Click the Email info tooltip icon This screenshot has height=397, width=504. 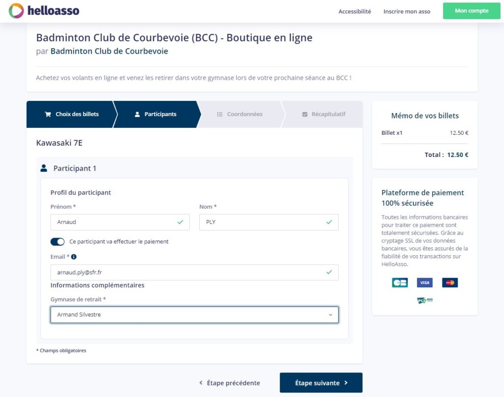tap(74, 257)
